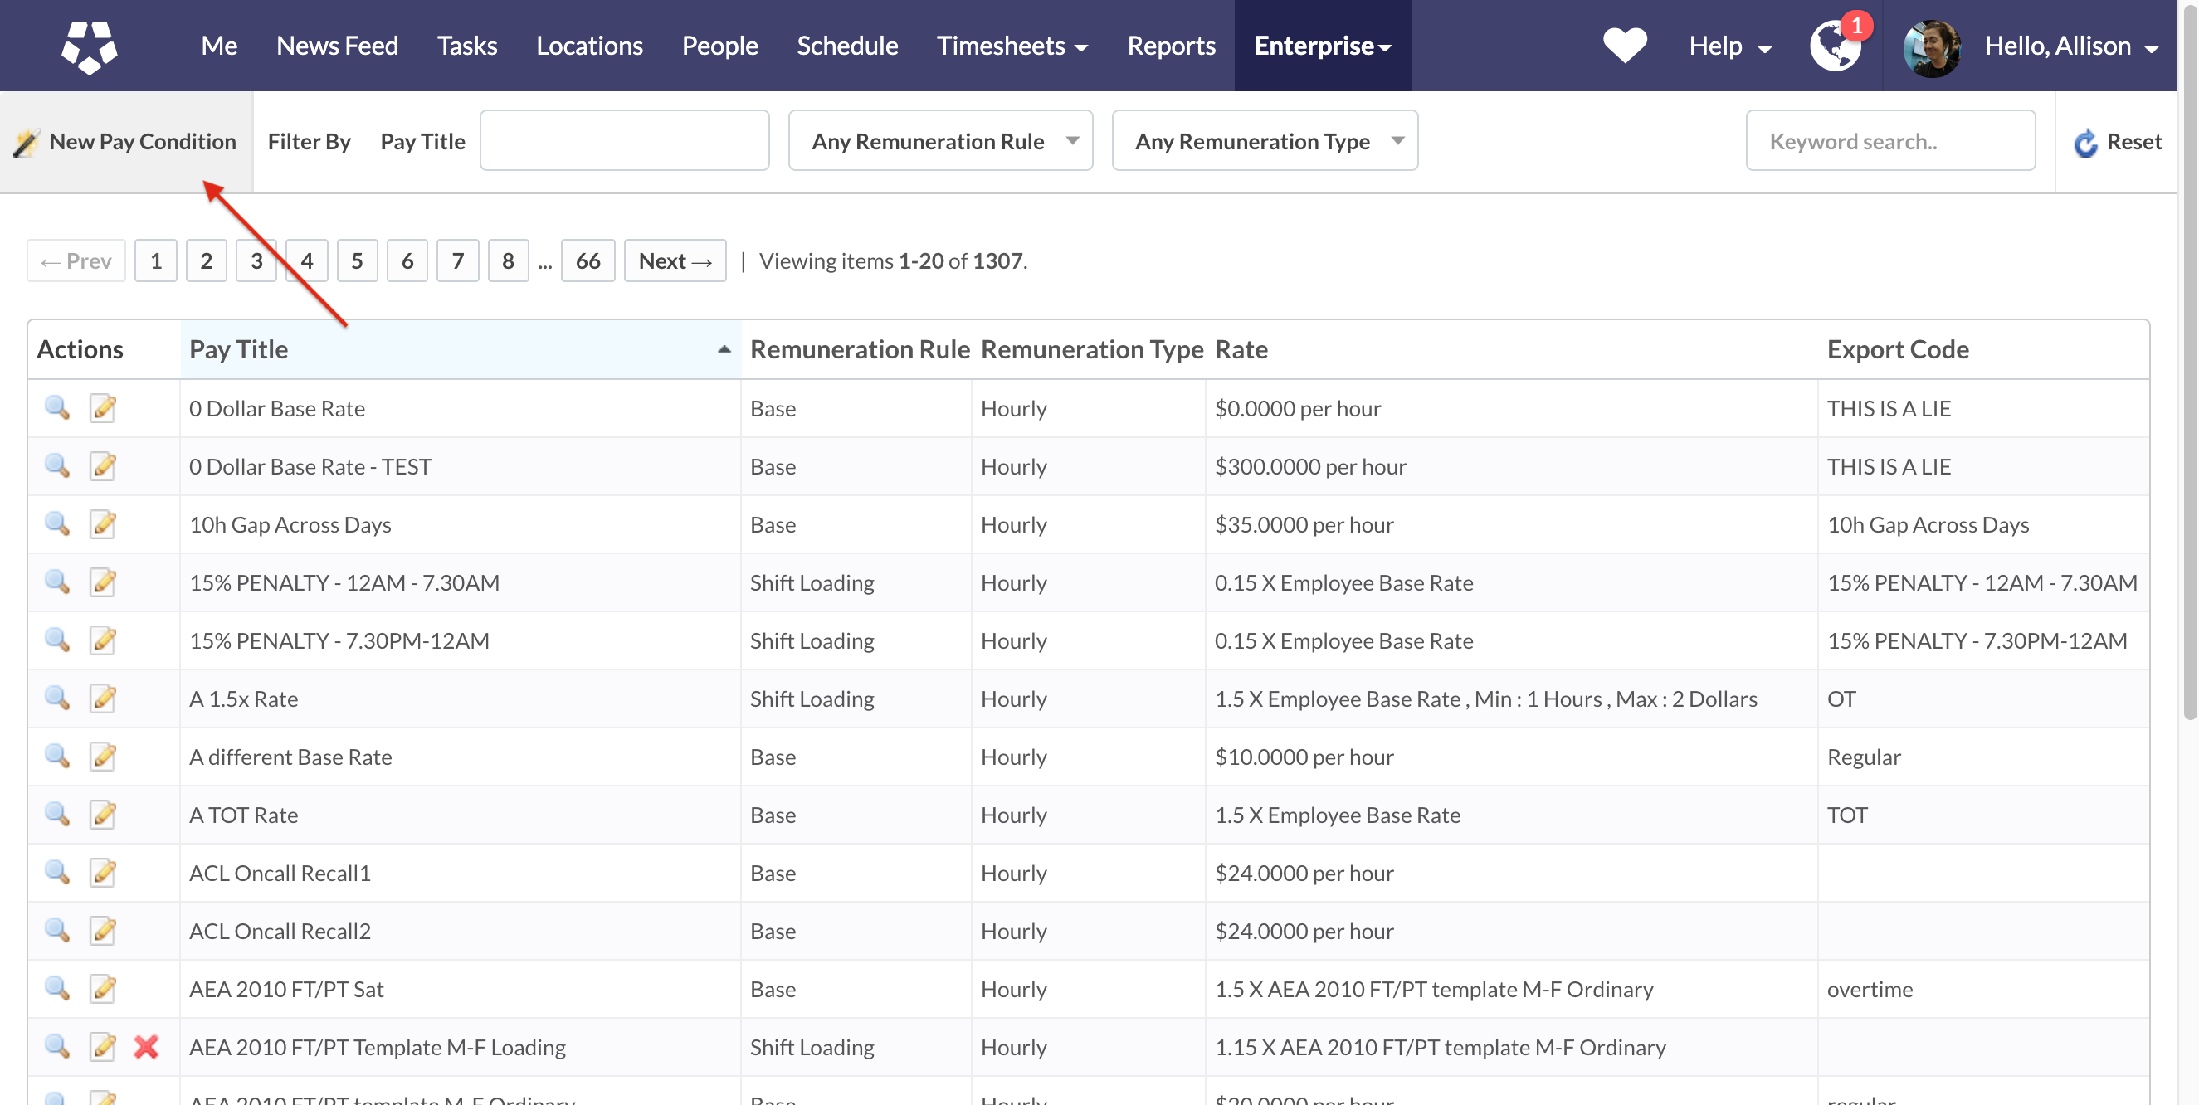Go to the Reports tab

pyautogui.click(x=1170, y=46)
